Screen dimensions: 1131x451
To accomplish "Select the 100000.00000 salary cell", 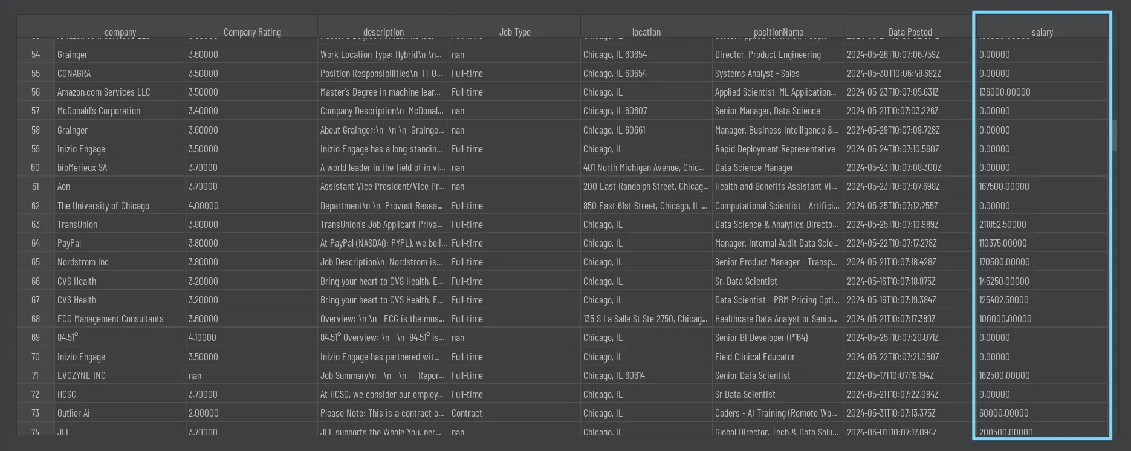I will (1042, 319).
